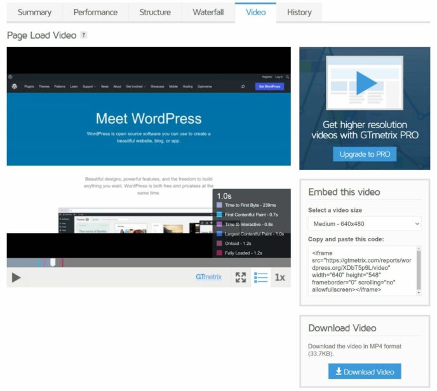Click the play icon in the PRO promo
Viewport: 437px width, 391px height.
coord(366,83)
